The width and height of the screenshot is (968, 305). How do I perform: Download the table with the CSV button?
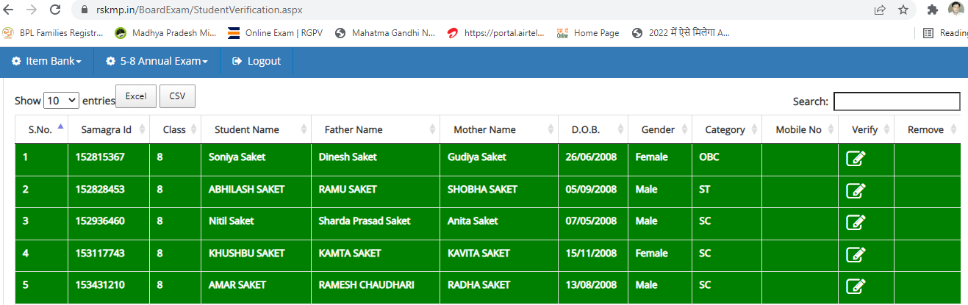[177, 96]
